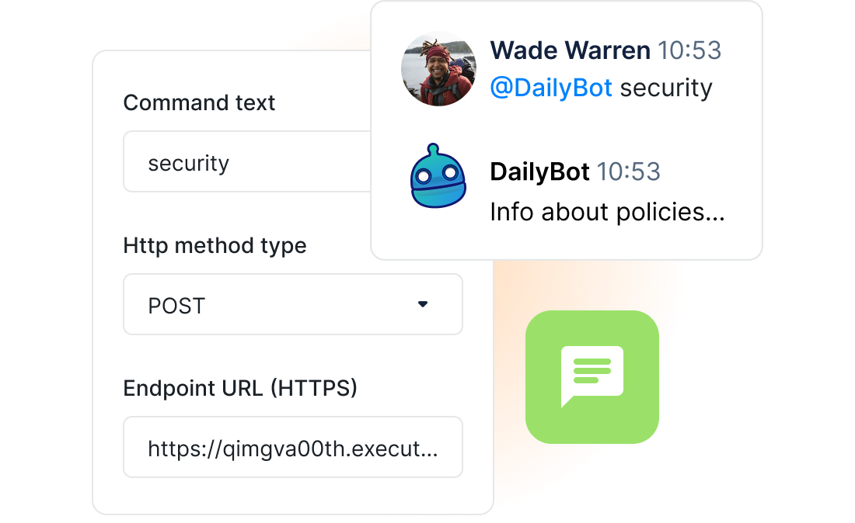The height and width of the screenshot is (523, 855).
Task: Select the POST method combo box
Action: (x=293, y=304)
